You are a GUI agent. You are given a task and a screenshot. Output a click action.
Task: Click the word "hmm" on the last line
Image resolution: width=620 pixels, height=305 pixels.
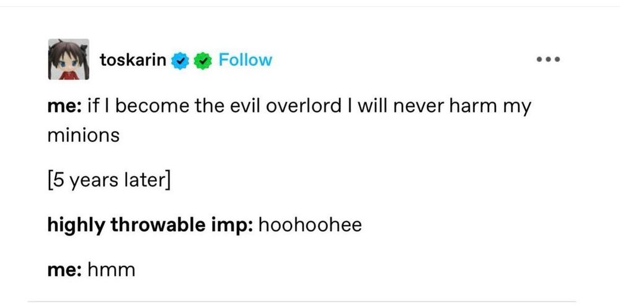click(112, 269)
